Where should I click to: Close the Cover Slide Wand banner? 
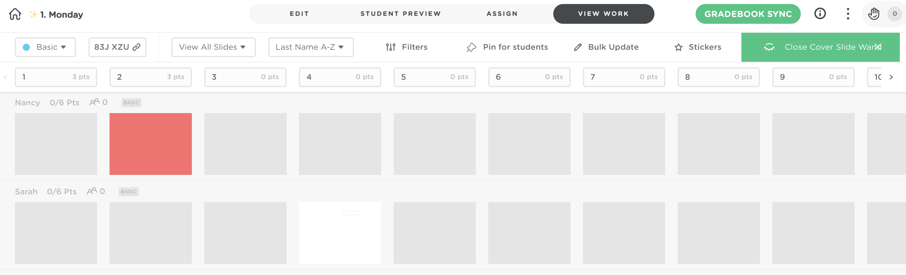(x=878, y=47)
